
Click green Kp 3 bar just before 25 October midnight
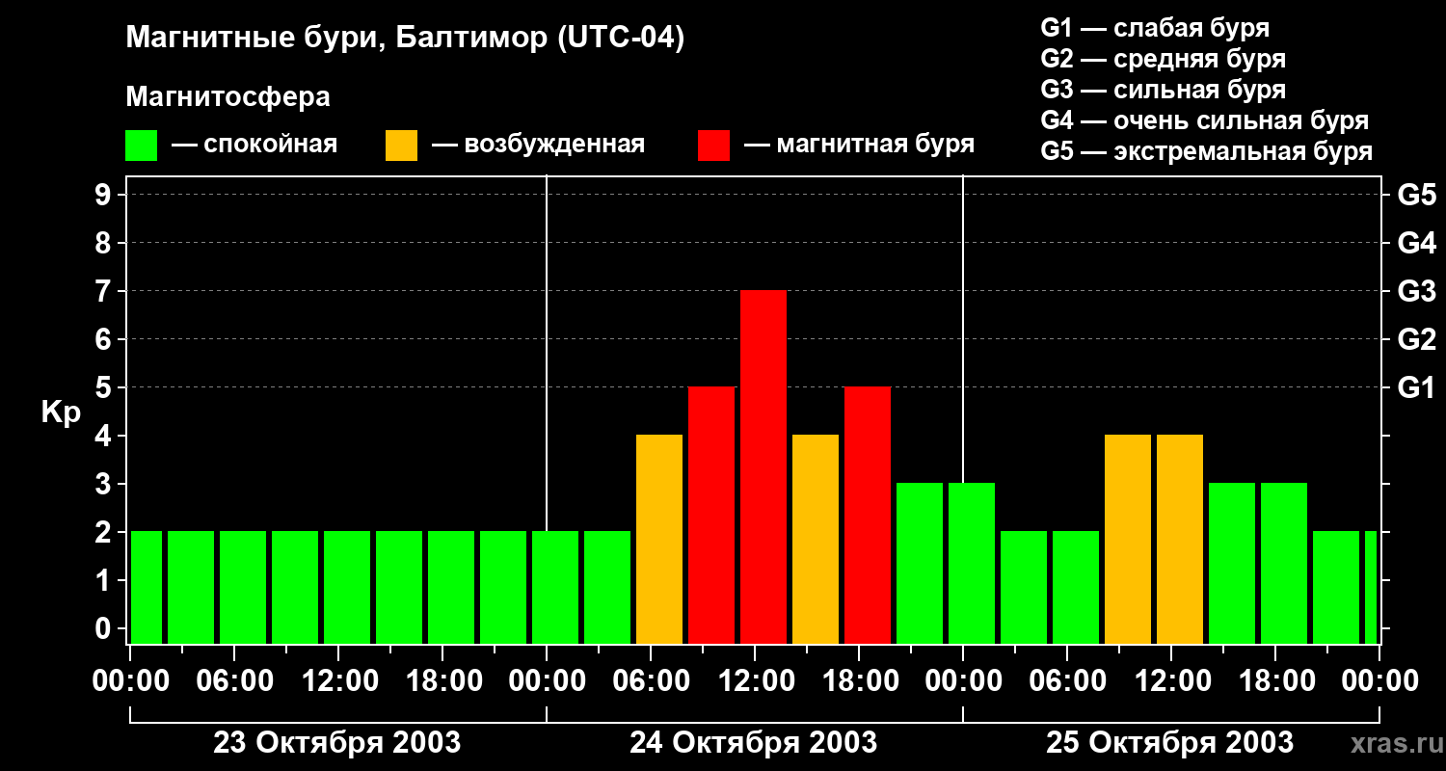click(x=920, y=564)
